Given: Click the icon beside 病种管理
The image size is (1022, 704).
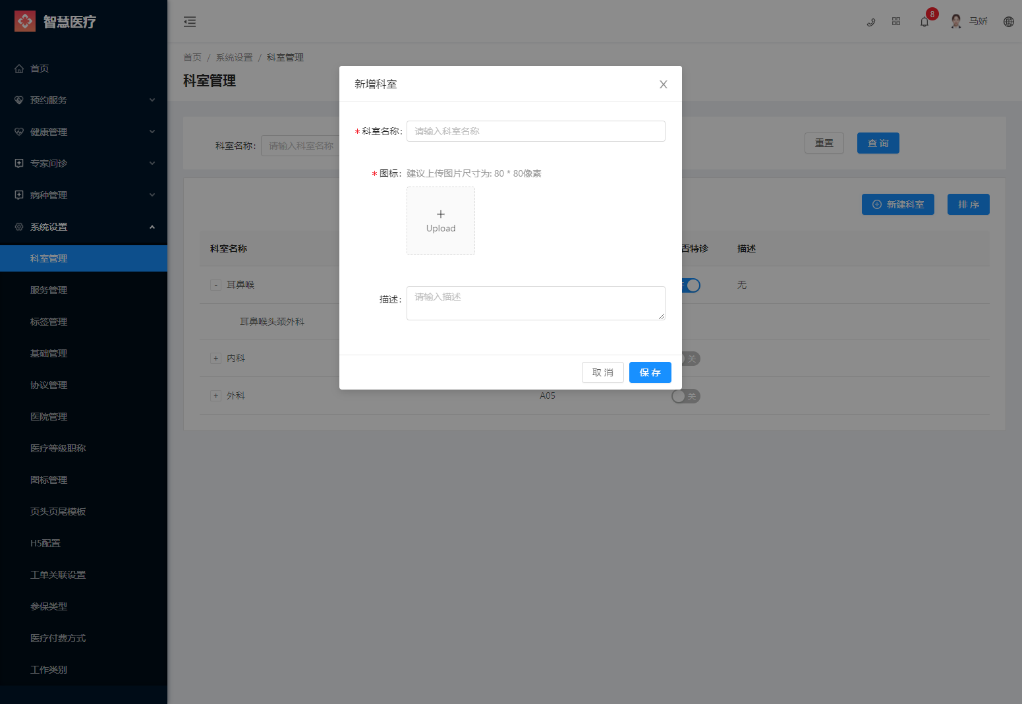Looking at the screenshot, I should (19, 195).
